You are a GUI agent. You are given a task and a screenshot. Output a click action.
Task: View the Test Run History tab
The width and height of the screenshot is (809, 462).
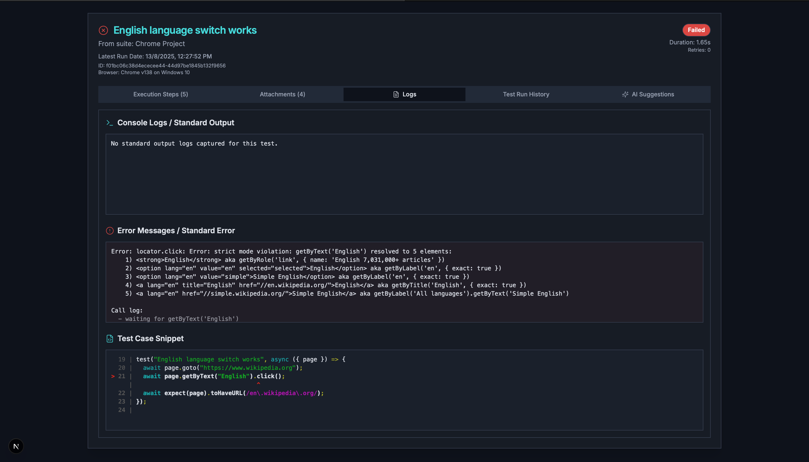pos(526,94)
